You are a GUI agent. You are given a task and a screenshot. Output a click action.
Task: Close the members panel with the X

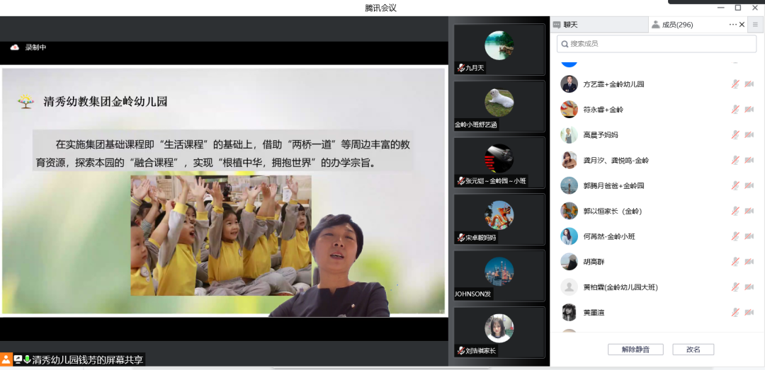(742, 25)
